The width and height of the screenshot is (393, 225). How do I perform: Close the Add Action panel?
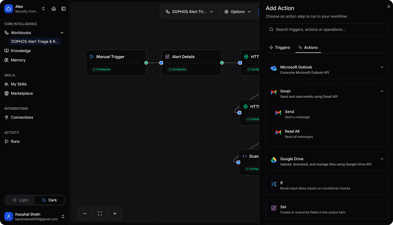pos(389,6)
